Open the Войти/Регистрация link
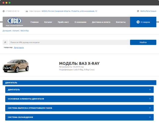 [148, 11]
